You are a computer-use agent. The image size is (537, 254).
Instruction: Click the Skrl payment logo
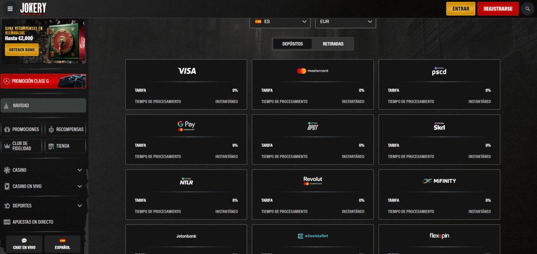[x=439, y=126]
